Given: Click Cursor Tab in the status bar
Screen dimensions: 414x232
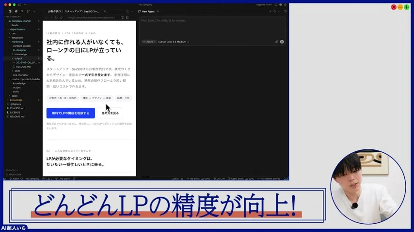Looking at the screenshot, I should [177, 178].
